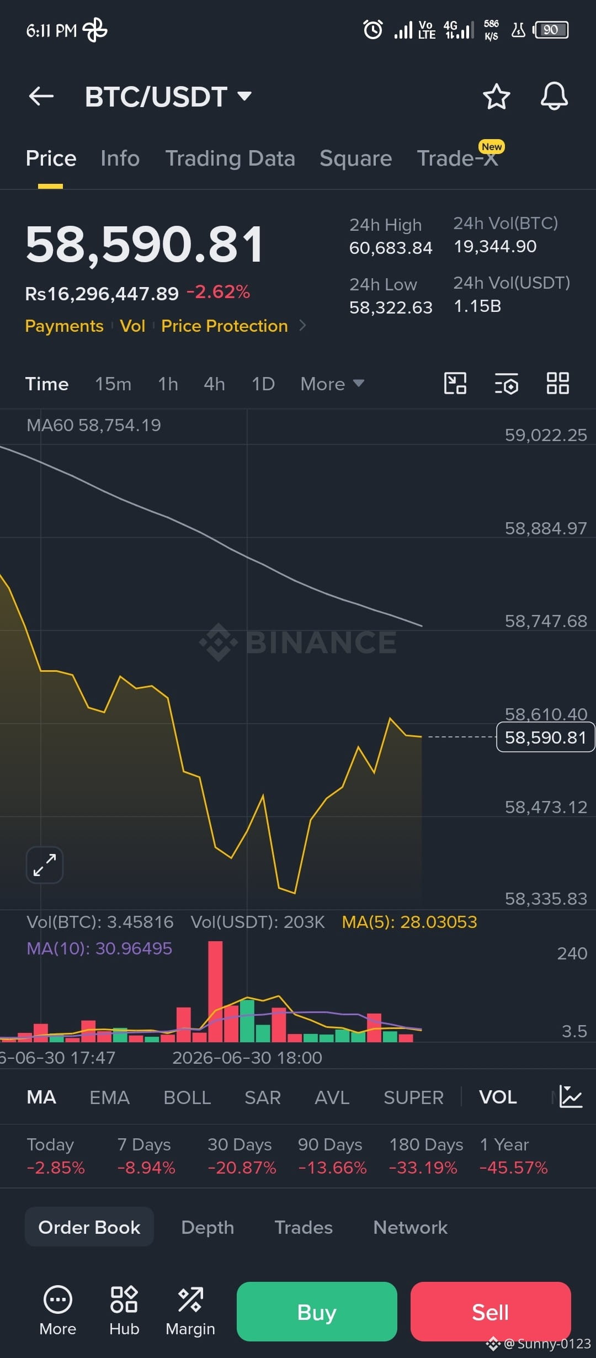
Task: Expand Price Protection chevron arrow
Action: point(302,326)
